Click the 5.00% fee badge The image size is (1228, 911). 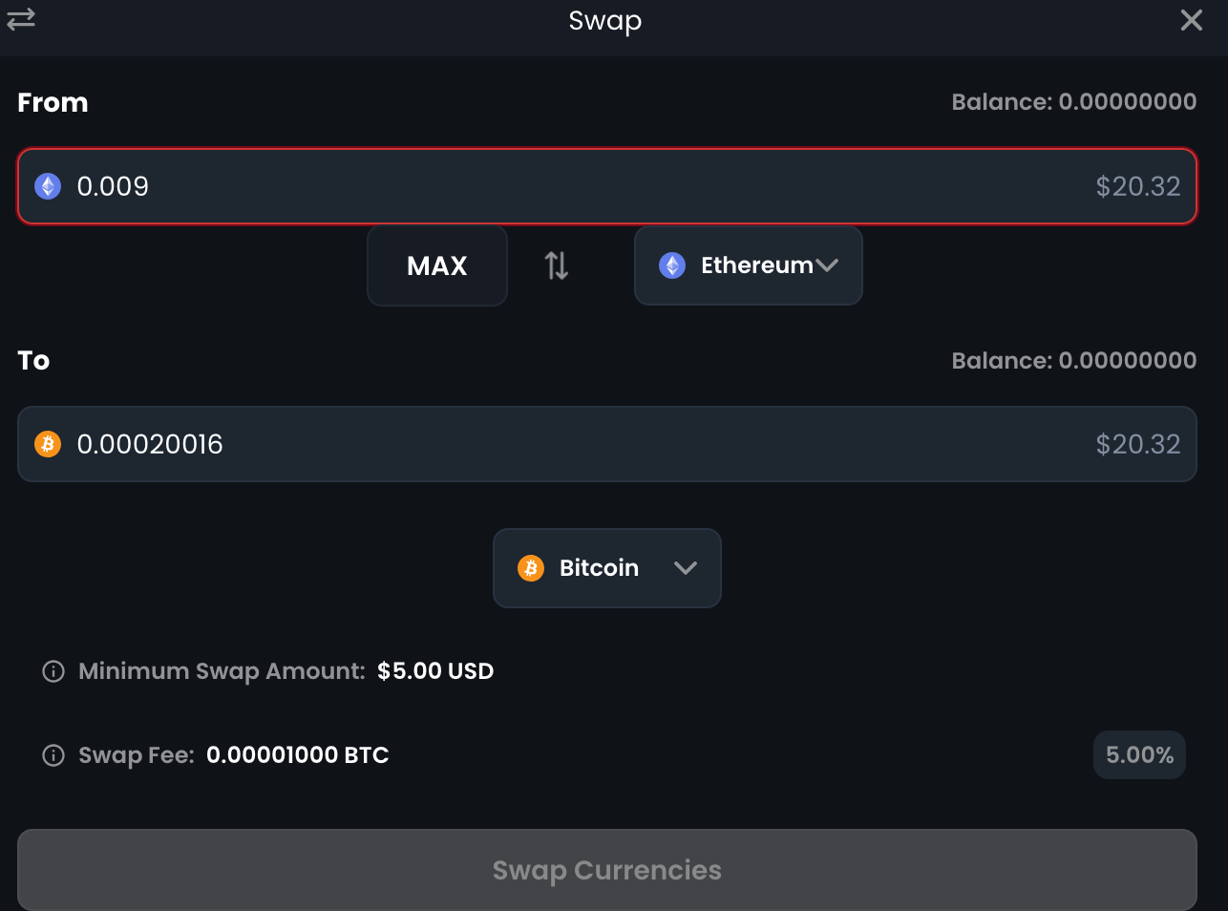[1139, 755]
